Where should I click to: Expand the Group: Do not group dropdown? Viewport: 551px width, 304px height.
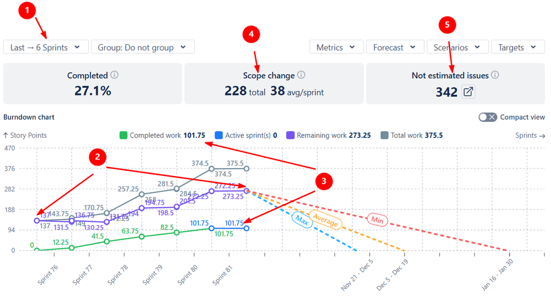[x=142, y=47]
